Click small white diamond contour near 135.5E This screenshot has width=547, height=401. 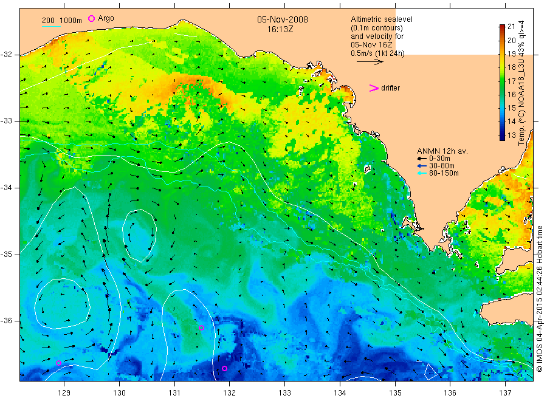(x=430, y=371)
